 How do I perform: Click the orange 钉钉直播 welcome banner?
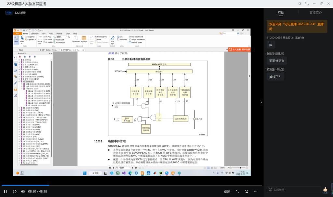297,26
